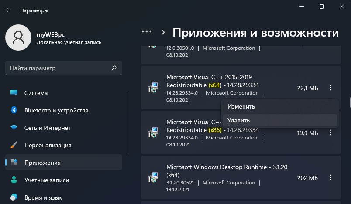Click the Время и язык clock icon
351x204 pixels.
point(14,197)
